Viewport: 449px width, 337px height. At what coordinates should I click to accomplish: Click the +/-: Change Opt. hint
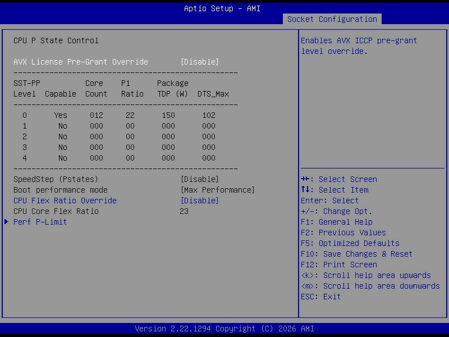pos(336,212)
